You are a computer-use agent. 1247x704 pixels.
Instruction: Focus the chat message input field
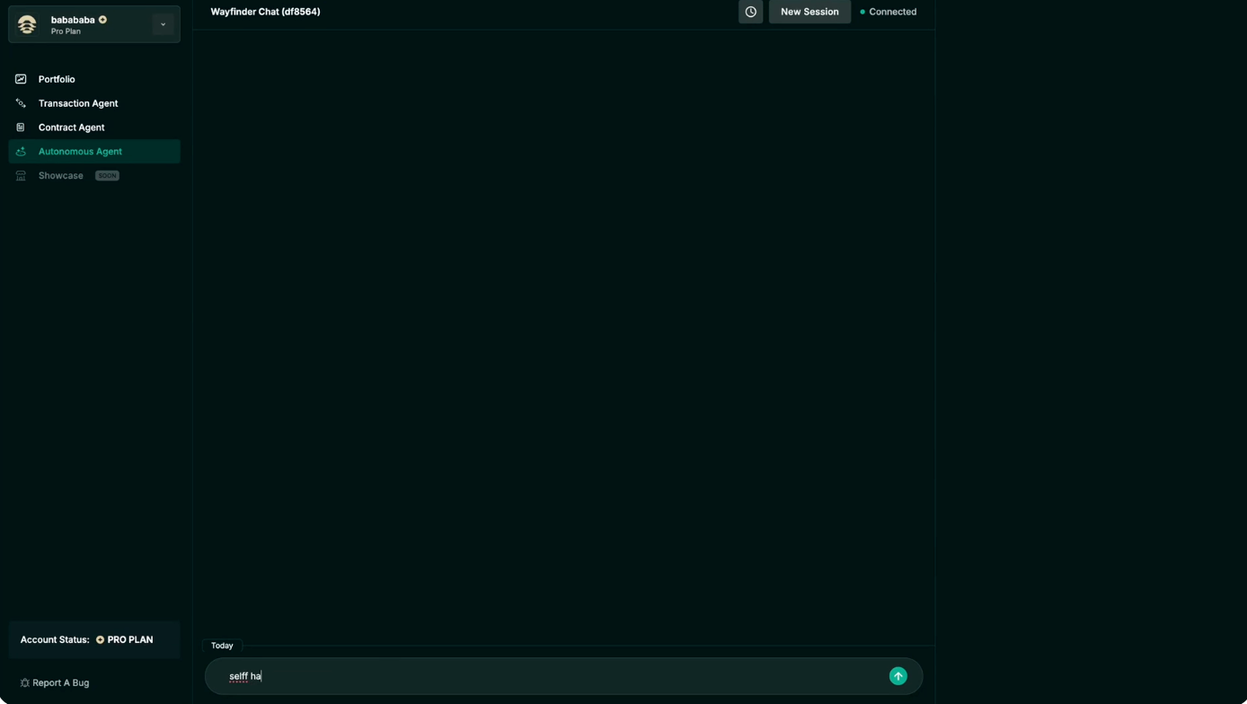[x=548, y=676]
